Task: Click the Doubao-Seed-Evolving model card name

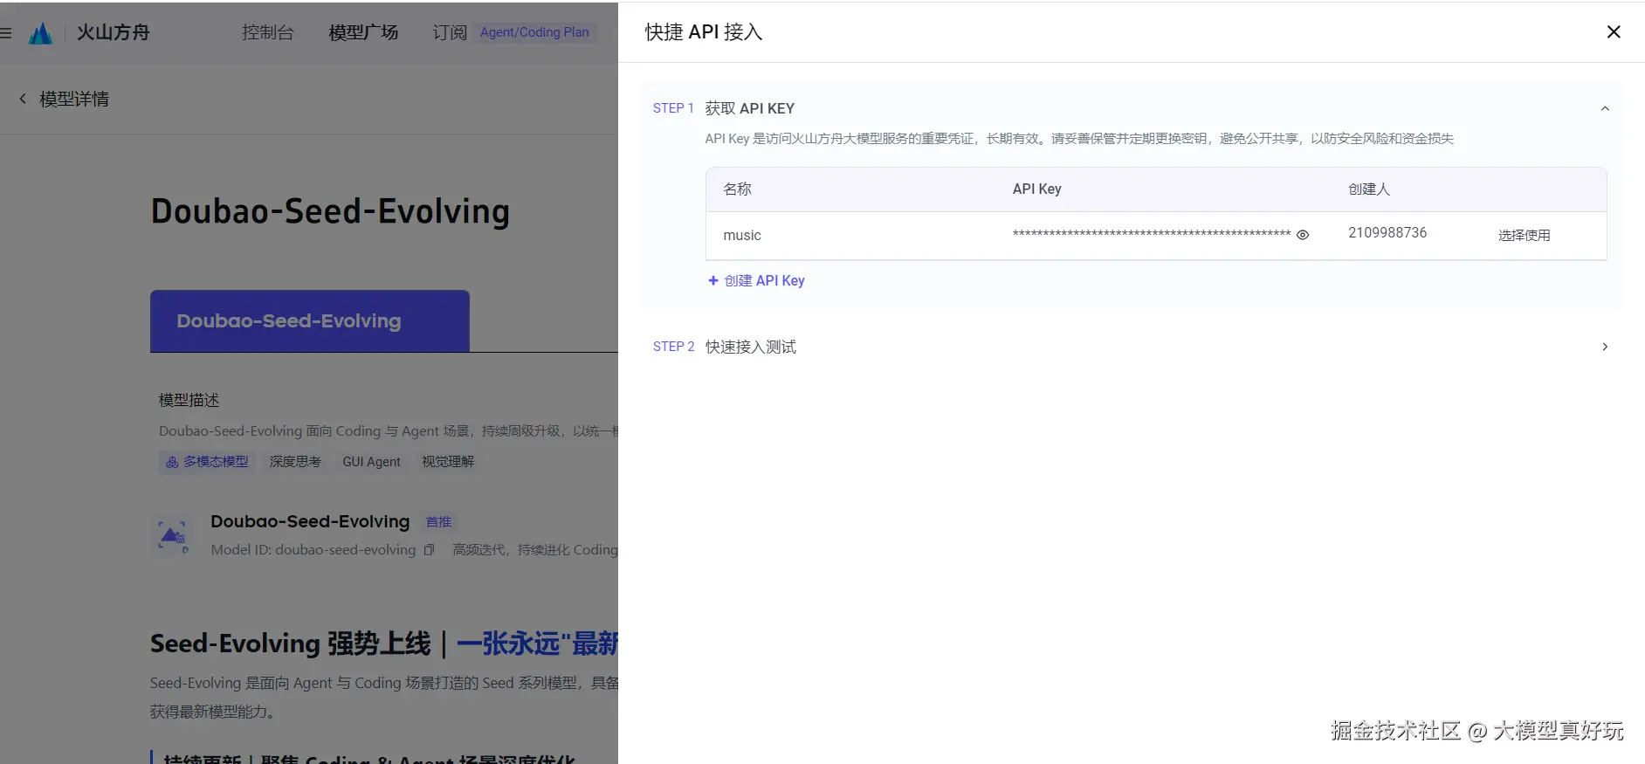Action: click(310, 521)
